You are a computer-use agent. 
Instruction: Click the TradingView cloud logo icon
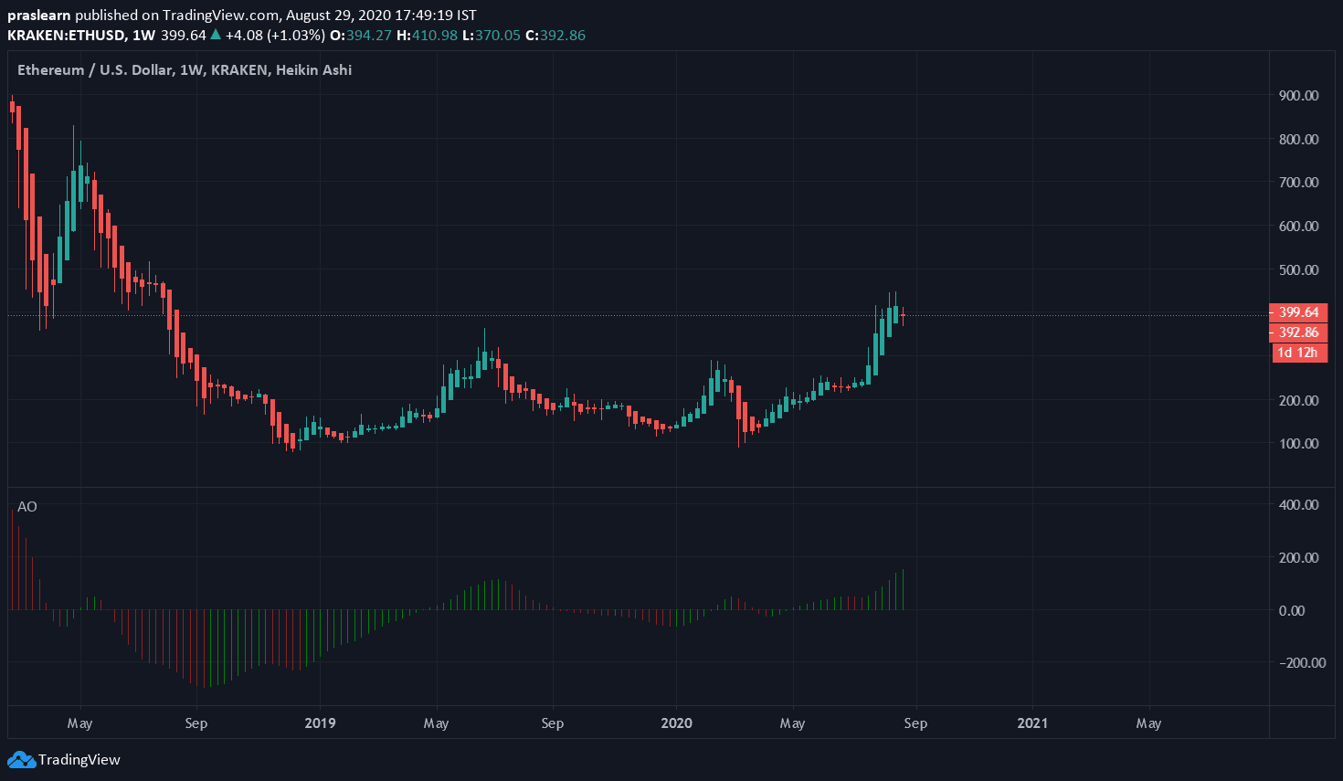point(21,760)
